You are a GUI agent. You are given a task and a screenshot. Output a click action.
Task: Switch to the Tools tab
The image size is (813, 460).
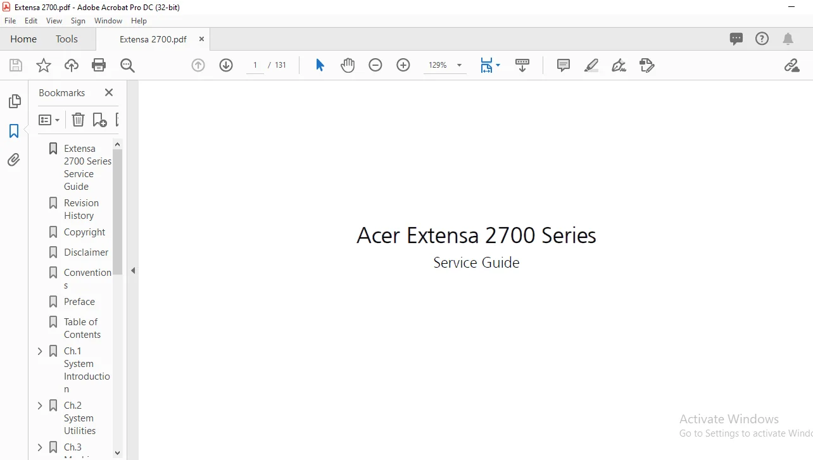click(x=66, y=39)
